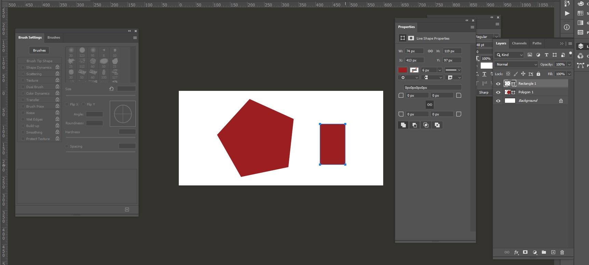Prevent auto-nesting into artboards lock icon

coord(531,74)
